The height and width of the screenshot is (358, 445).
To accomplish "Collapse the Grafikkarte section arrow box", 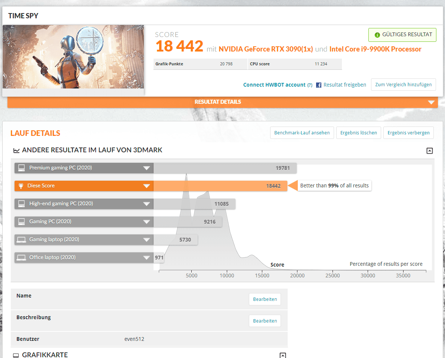I will (283, 355).
